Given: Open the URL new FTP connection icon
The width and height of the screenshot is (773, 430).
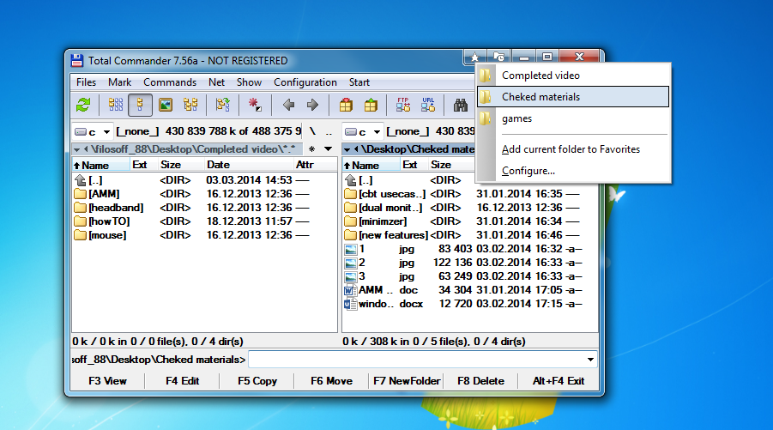Looking at the screenshot, I should coord(428,105).
